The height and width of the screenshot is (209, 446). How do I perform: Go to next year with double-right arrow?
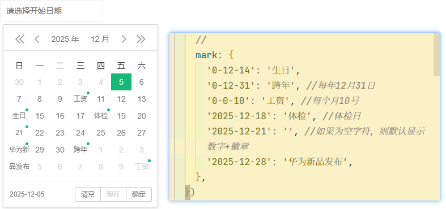[141, 39]
